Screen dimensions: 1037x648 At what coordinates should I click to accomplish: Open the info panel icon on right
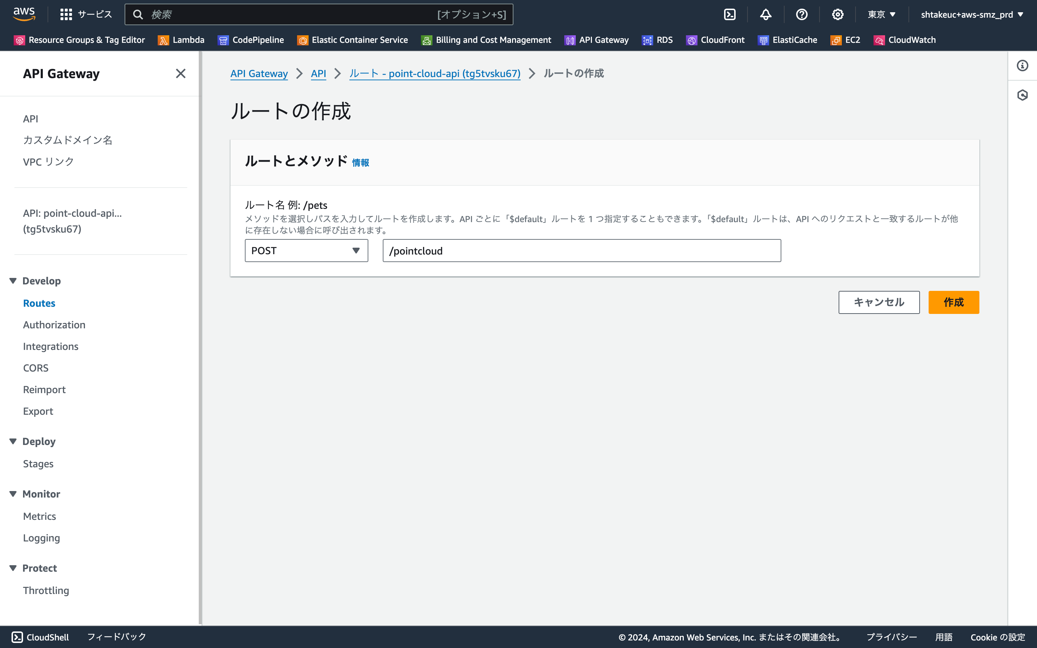coord(1023,66)
